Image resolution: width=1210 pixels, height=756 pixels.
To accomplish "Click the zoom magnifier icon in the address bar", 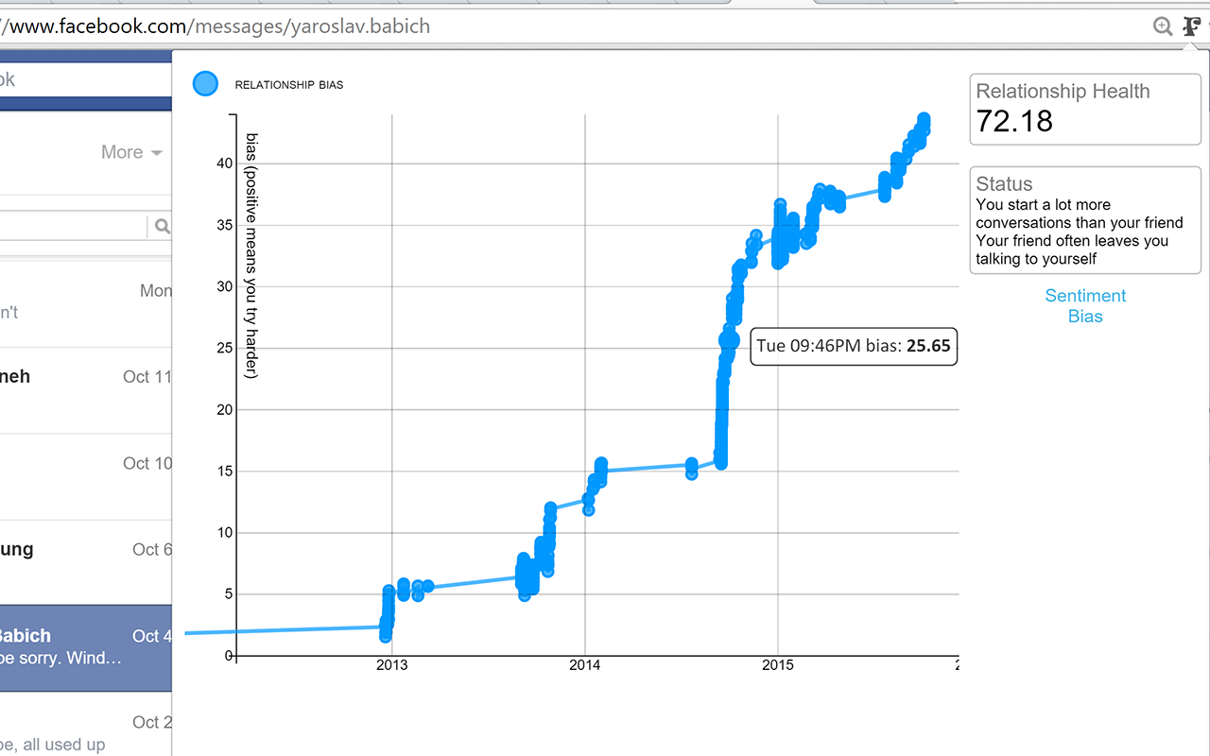I will (x=1163, y=26).
